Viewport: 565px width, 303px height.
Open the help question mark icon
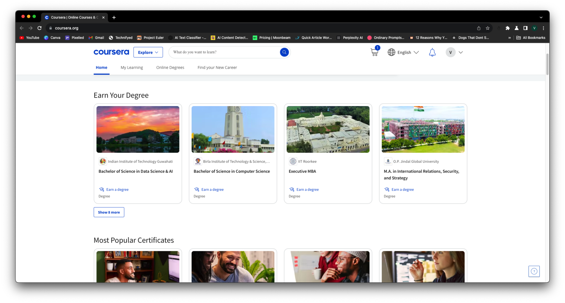pyautogui.click(x=534, y=271)
